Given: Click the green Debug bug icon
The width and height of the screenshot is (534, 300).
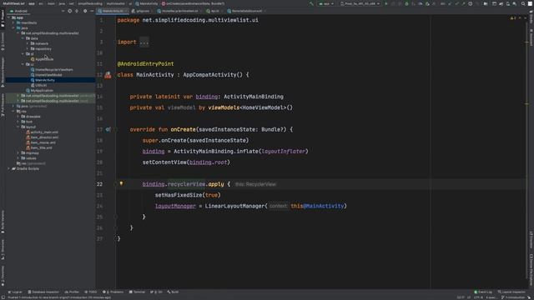Looking at the screenshot, I should (406, 3).
